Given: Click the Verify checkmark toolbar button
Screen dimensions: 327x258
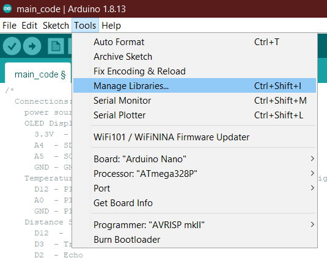Looking at the screenshot, I should pyautogui.click(x=12, y=46).
